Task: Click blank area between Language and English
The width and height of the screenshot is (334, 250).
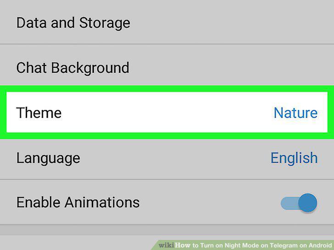Action: click(x=175, y=158)
